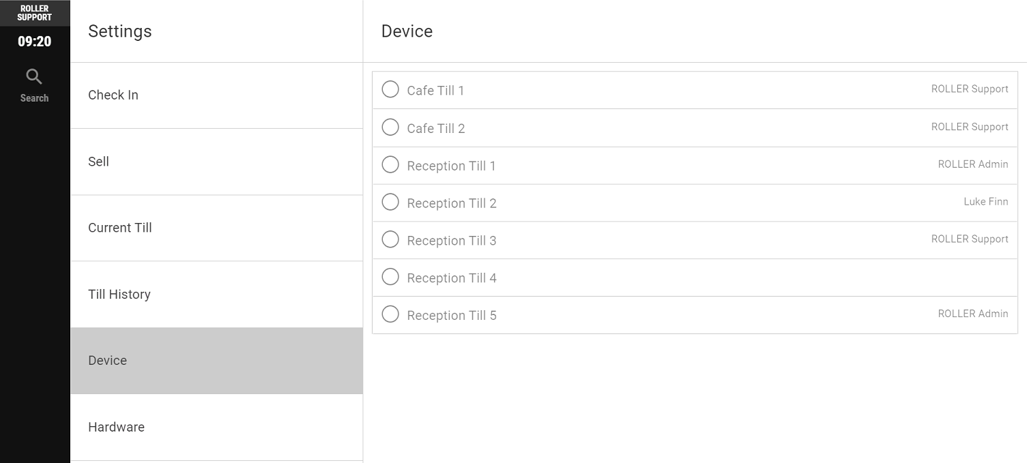Click the Reception Till 2 row label

(452, 203)
